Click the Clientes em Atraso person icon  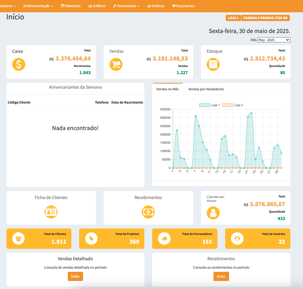pos(213,213)
